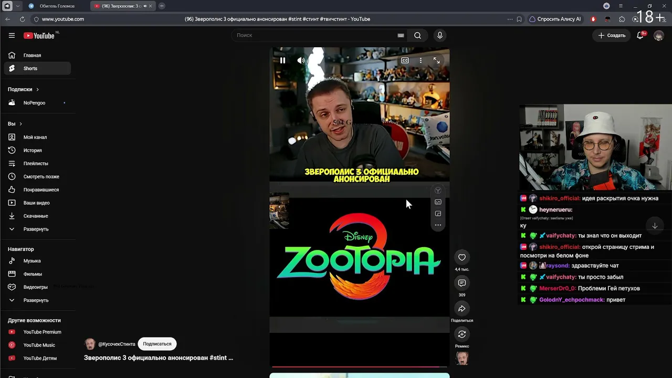
Task: Open Скачанные in the sidebar
Action: [37, 216]
